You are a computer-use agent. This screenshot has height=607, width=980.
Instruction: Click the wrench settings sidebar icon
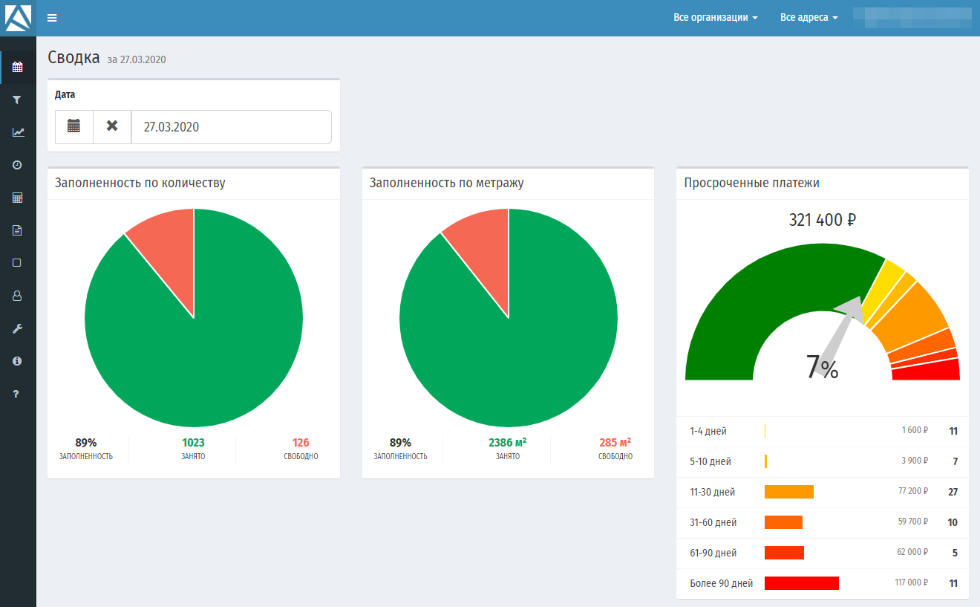pos(17,328)
